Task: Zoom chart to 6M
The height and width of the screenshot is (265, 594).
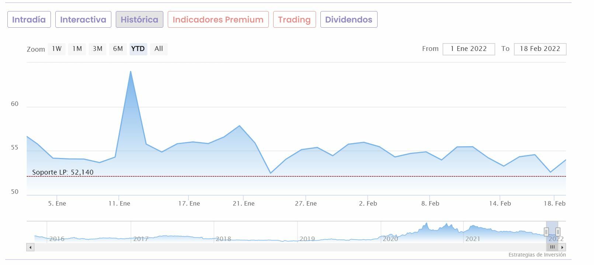Action: tap(118, 49)
